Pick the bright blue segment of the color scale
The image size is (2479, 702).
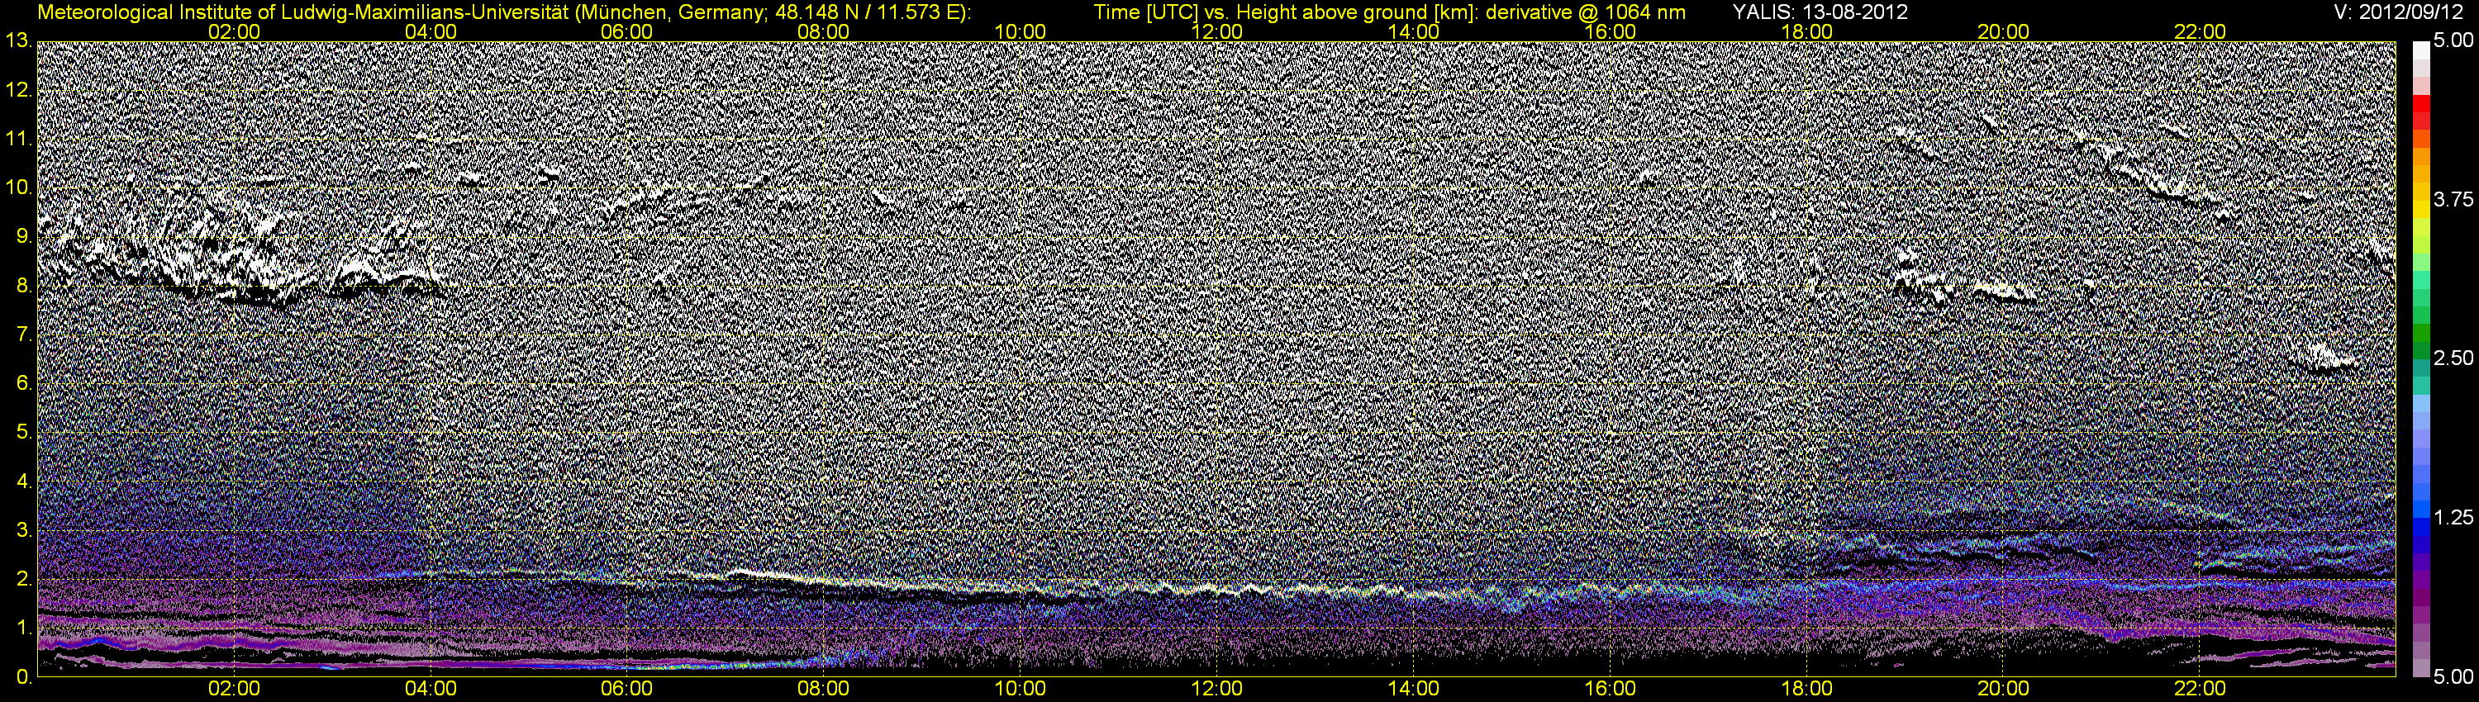(2420, 511)
